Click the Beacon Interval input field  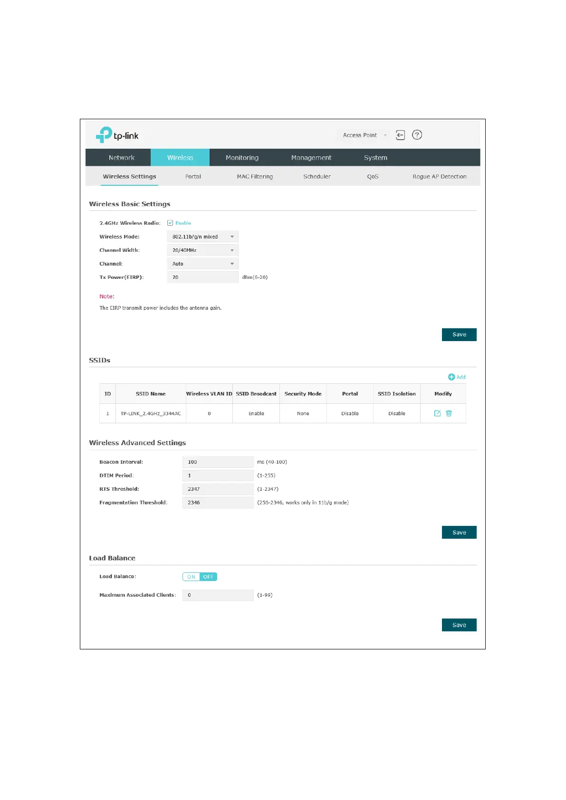pos(218,462)
